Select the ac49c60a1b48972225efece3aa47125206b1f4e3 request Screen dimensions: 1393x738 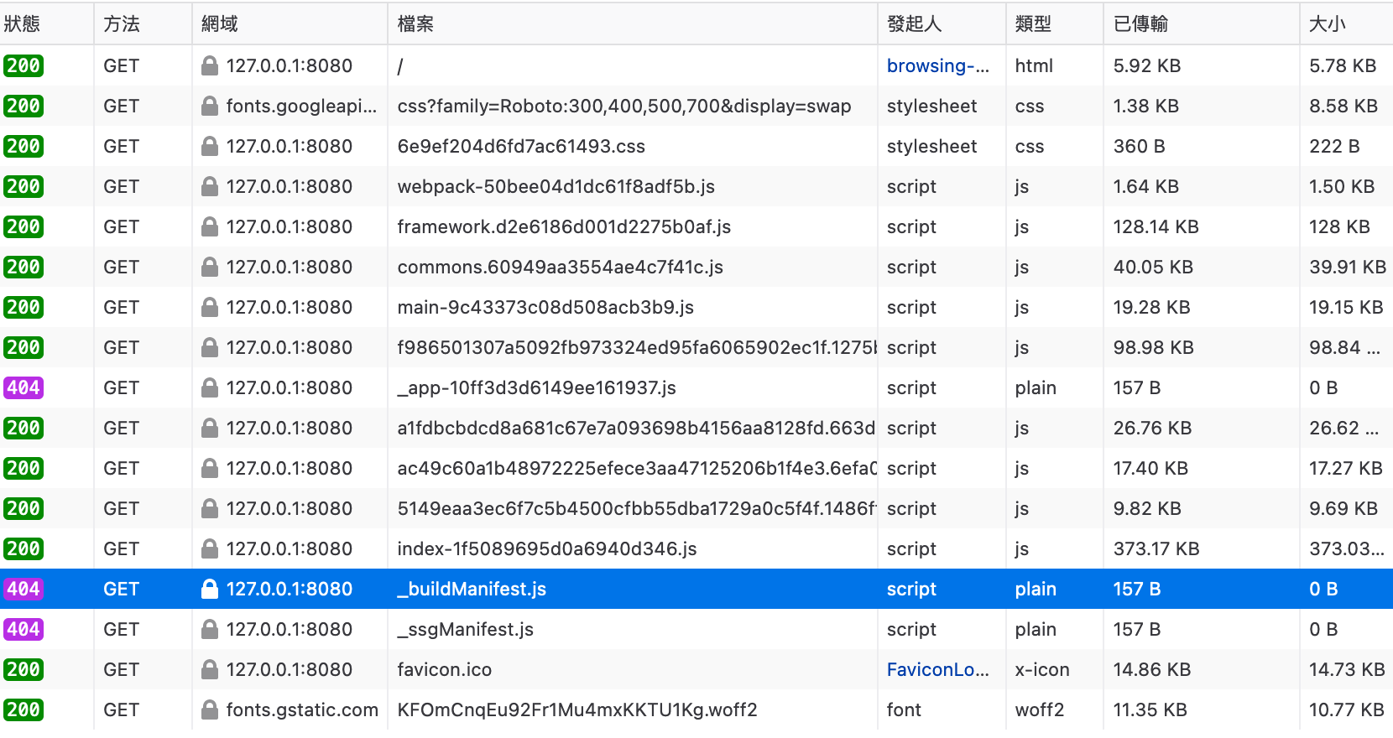637,468
